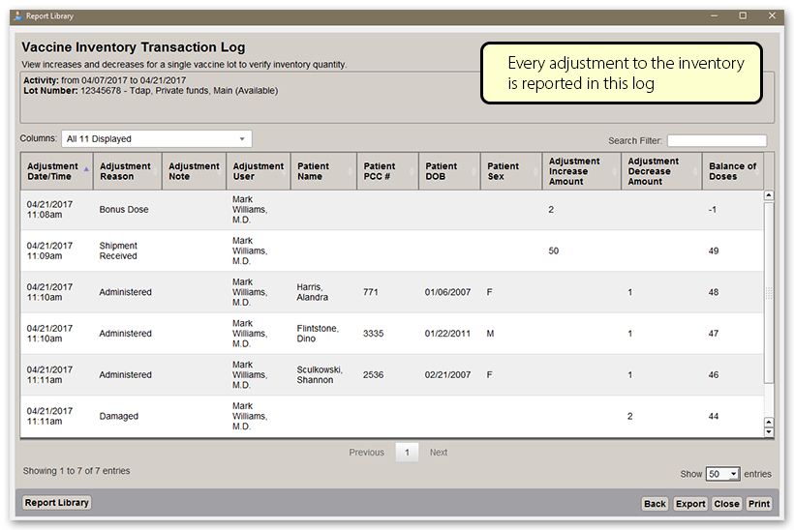Viewport: 794px width, 530px height.
Task: Click the 04/21/2017 11:09am timestamp
Action: (49, 250)
